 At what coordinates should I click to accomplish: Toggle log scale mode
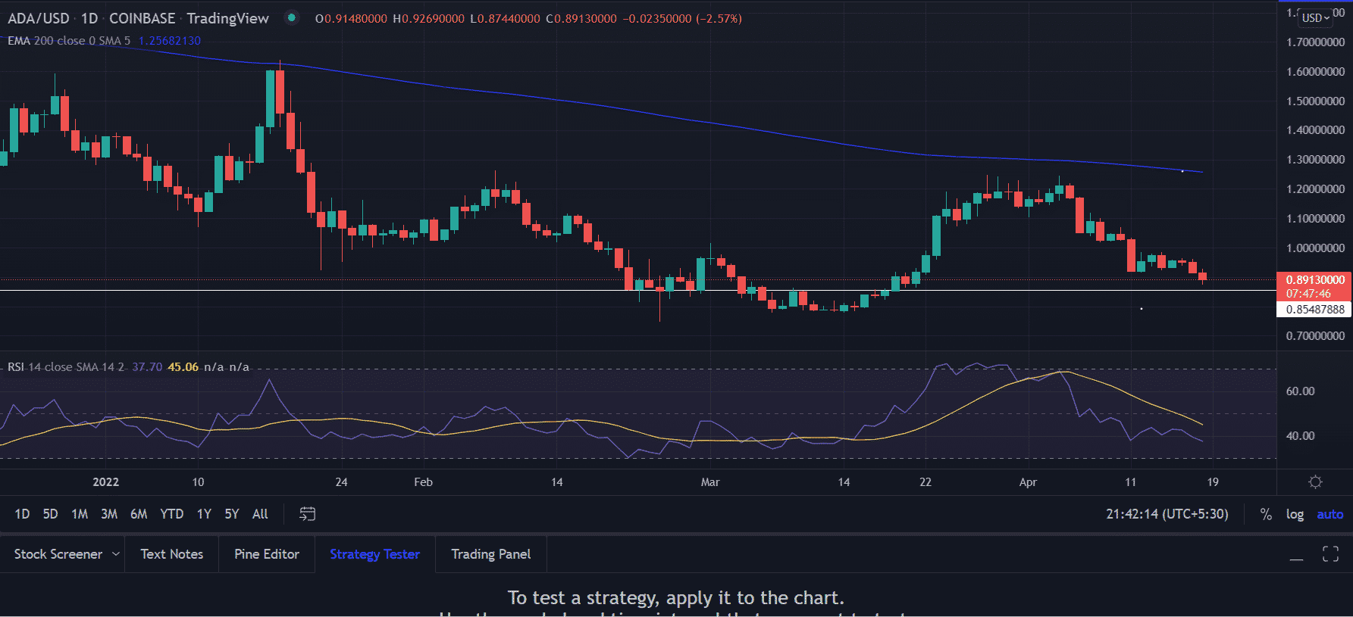[1295, 514]
